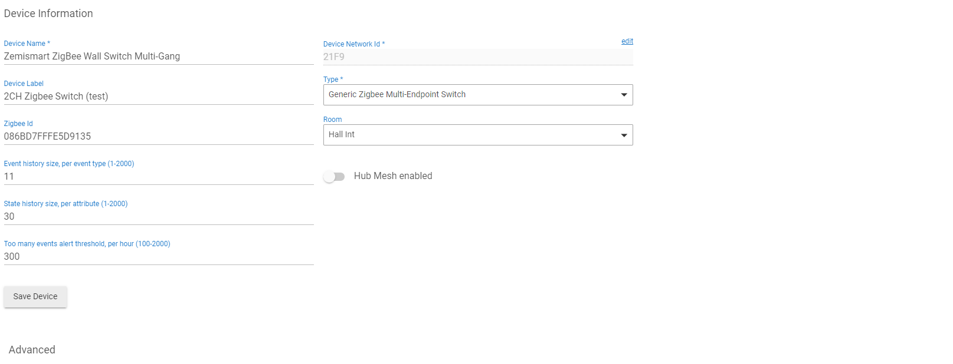Click the Event history size field
953x364 pixels.
[158, 177]
